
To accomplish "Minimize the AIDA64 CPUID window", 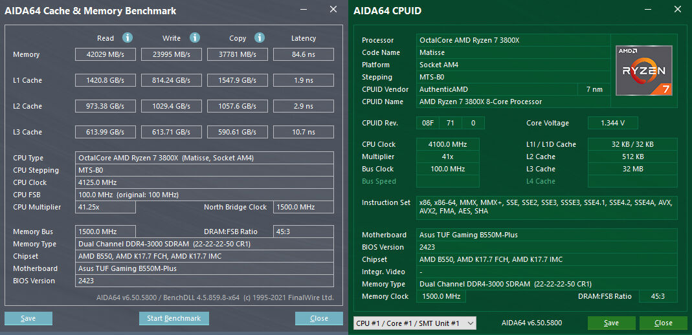I will [x=647, y=10].
